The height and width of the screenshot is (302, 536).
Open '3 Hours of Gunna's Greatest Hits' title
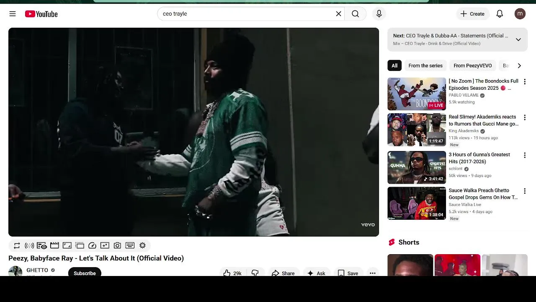pos(479,158)
